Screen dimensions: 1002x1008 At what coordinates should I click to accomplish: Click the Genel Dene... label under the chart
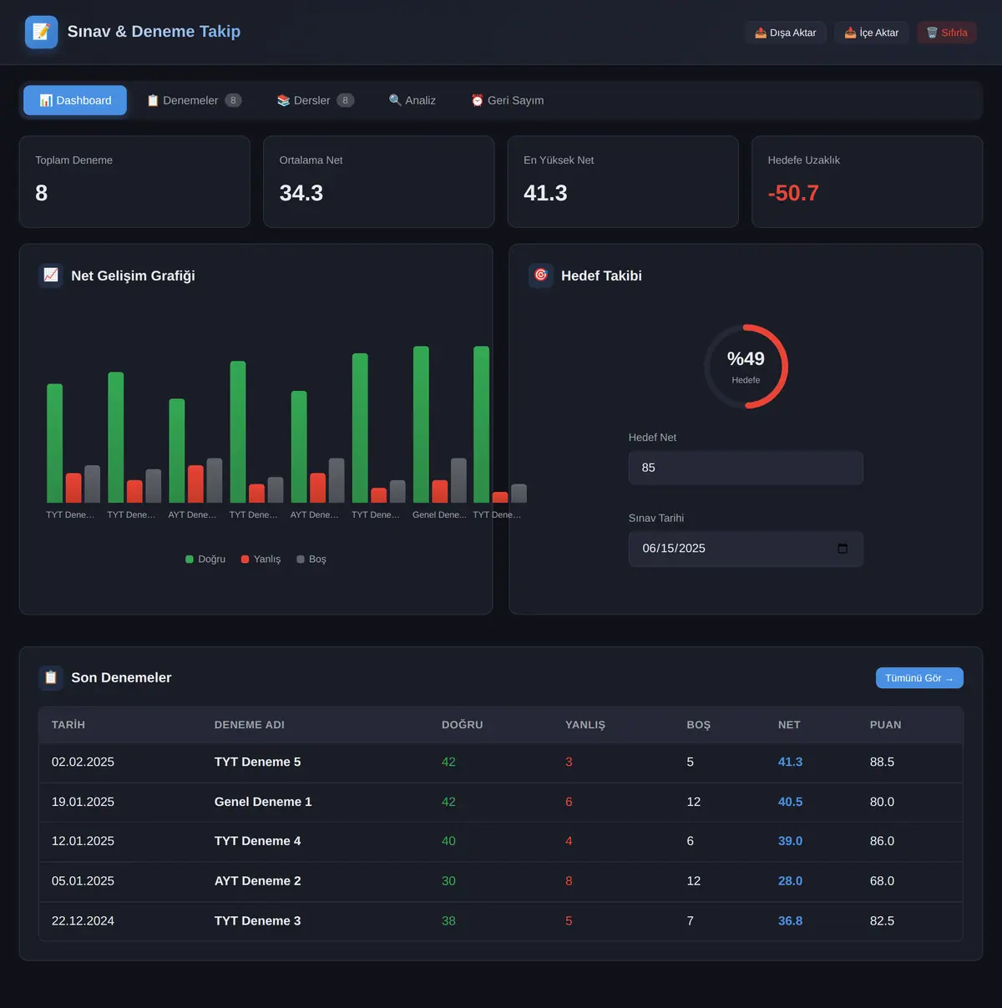439,514
